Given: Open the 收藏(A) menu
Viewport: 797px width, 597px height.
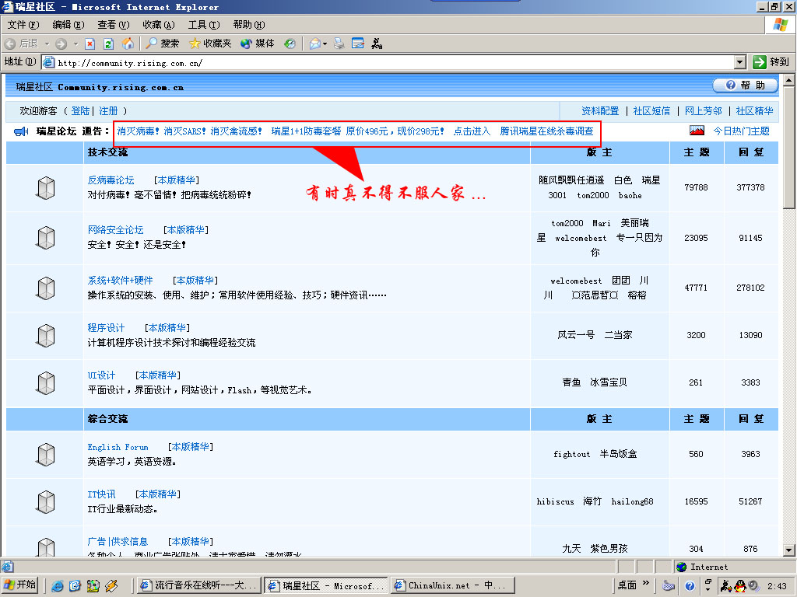Looking at the screenshot, I should point(159,25).
